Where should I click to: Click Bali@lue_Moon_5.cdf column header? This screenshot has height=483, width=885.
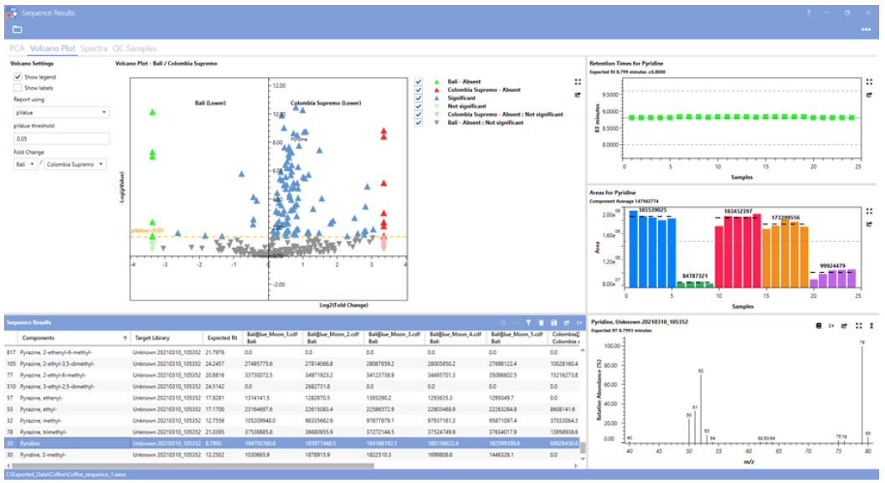coord(517,338)
